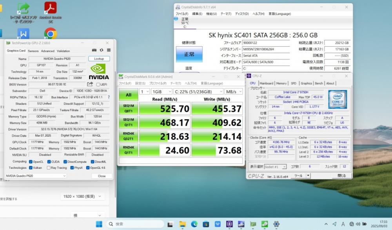The width and height of the screenshot is (392, 230).
Task: Click the taskbar search box
Action: [x=135, y=224]
